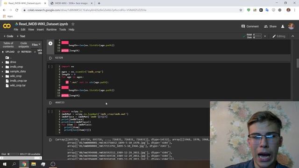Select the wiki_crop.tar file

click(x=18, y=85)
